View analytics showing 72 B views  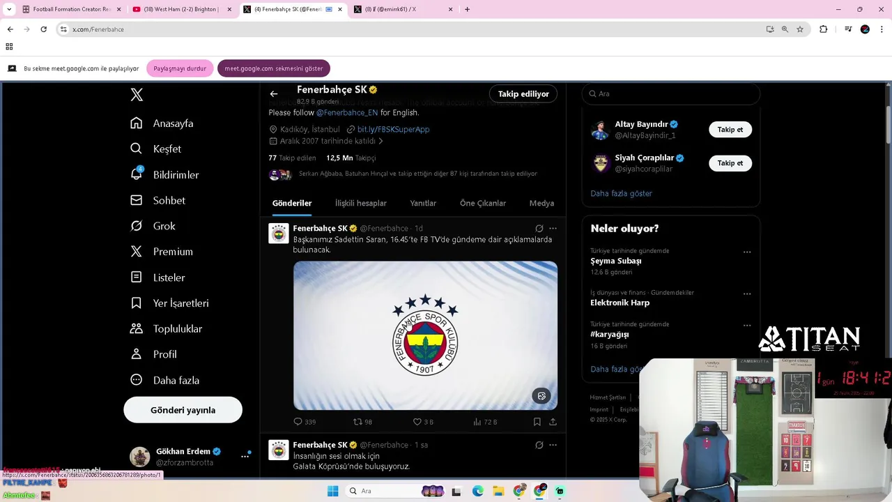coord(485,422)
